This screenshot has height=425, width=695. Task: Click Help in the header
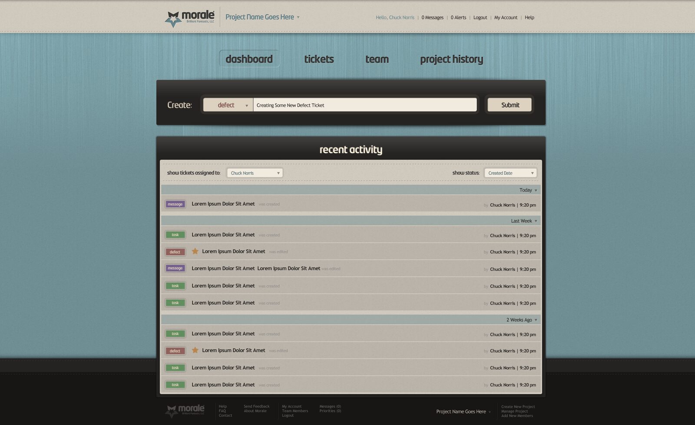tap(529, 17)
